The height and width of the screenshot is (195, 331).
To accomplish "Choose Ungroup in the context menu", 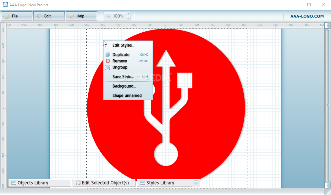I will 128,67.
